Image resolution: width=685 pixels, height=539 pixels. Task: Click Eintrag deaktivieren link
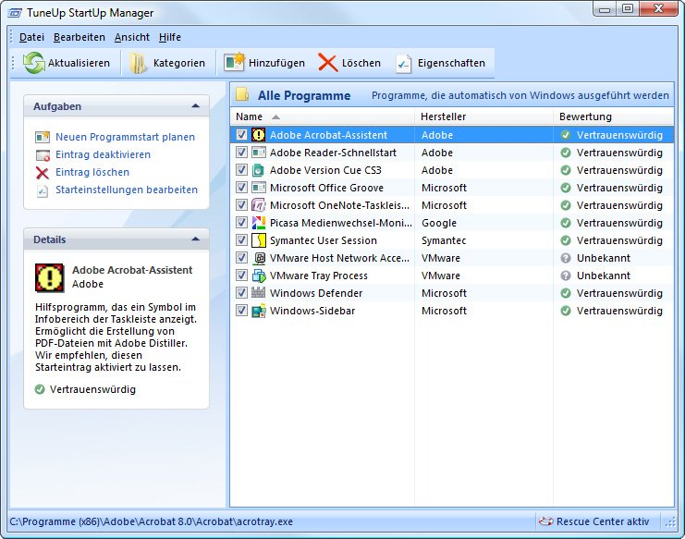point(103,154)
